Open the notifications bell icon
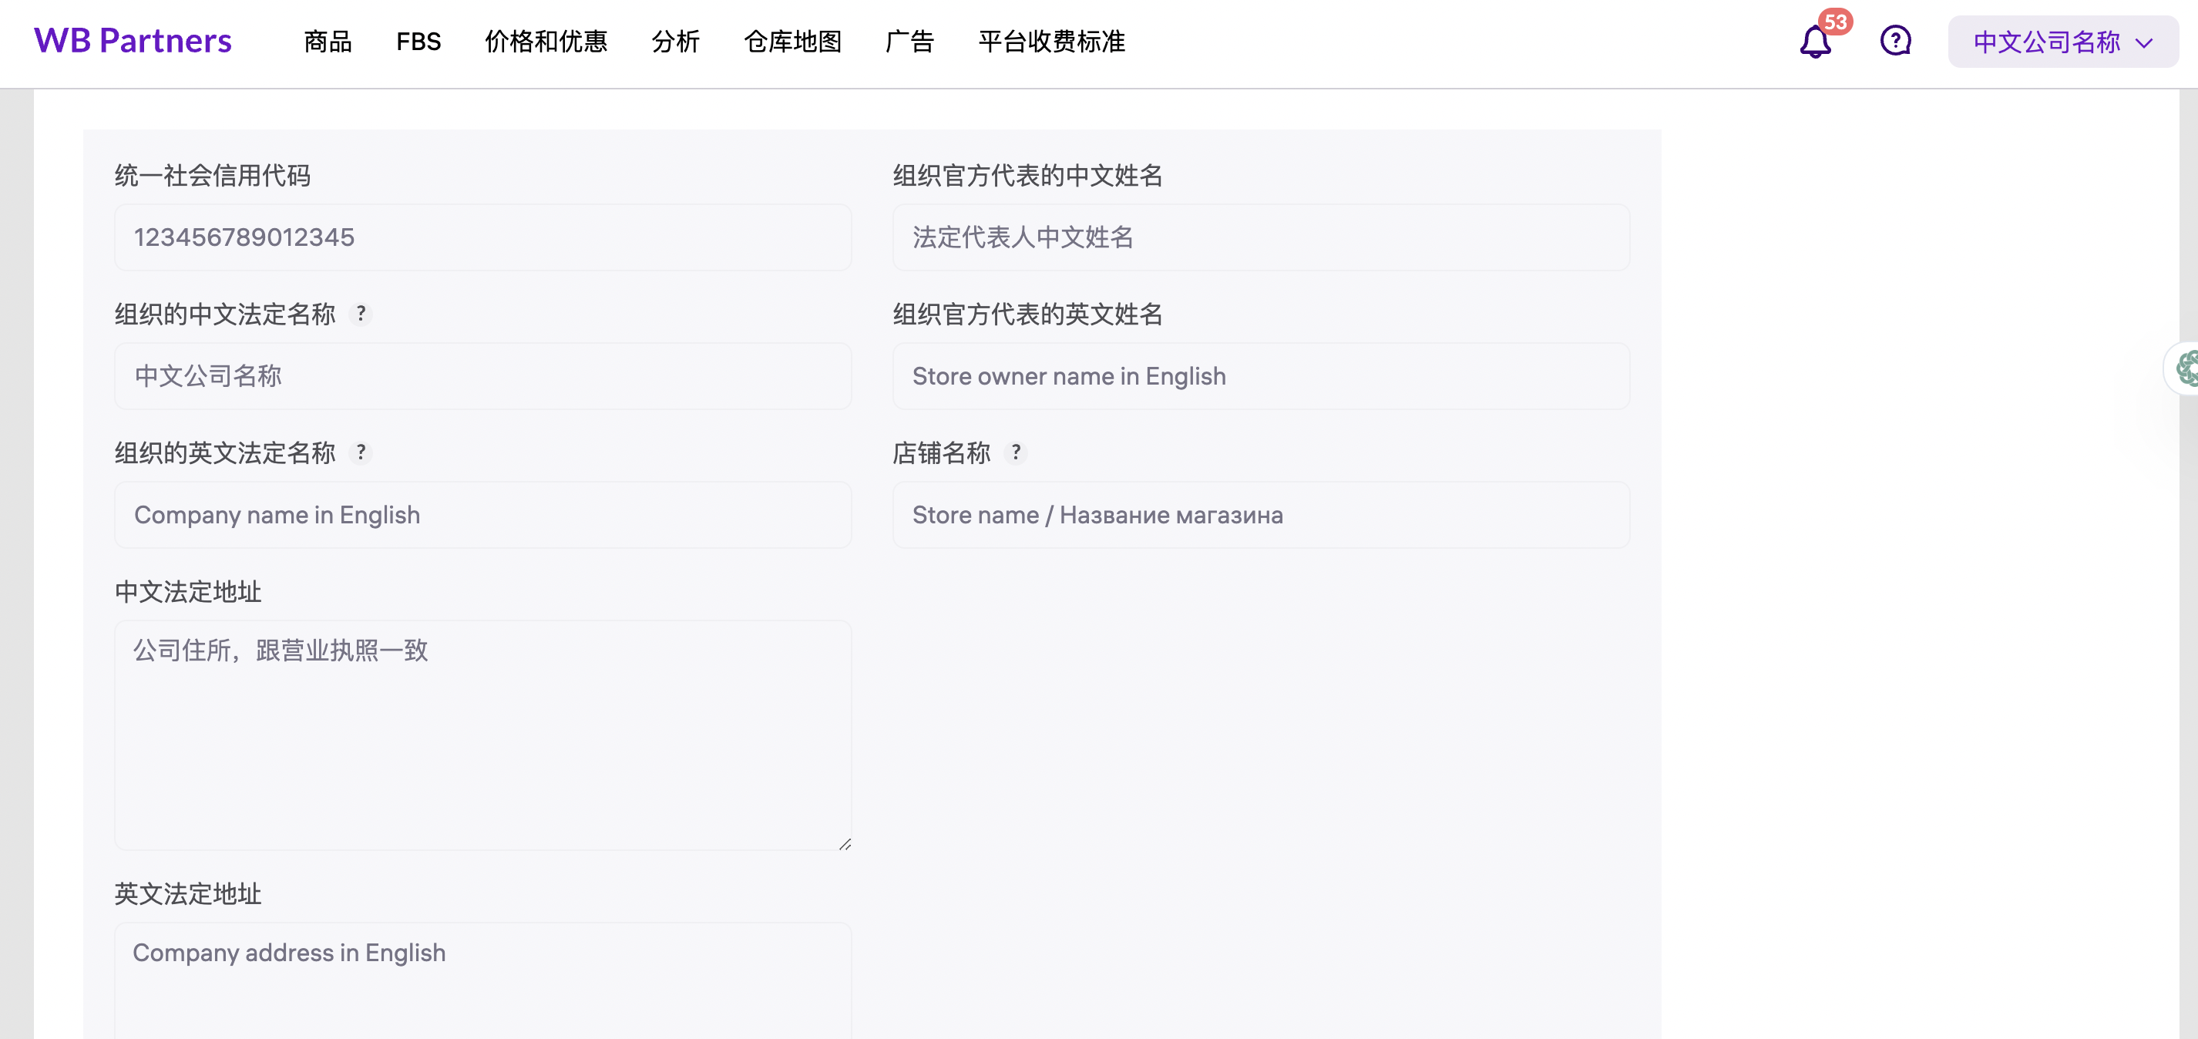Image resolution: width=2198 pixels, height=1039 pixels. [1813, 42]
